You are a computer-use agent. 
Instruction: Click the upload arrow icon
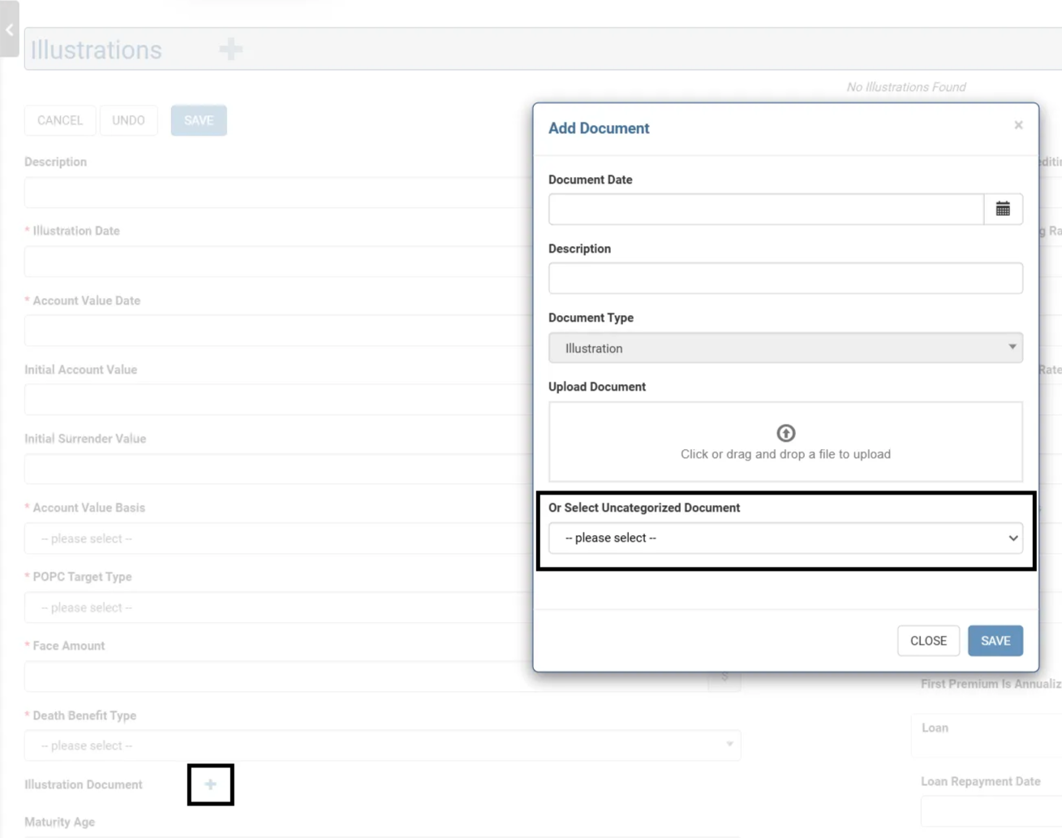785,433
